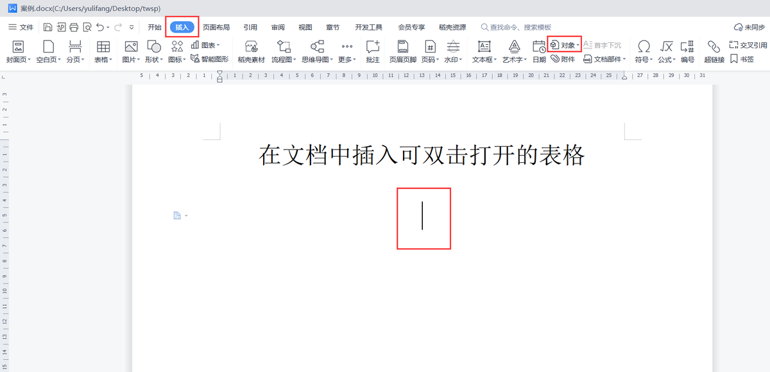
Task: Open the 水印 watermark dropdown
Action: click(x=454, y=52)
